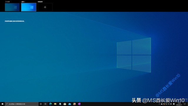
Task: Open the Windows Start menu
Action: [2, 104]
